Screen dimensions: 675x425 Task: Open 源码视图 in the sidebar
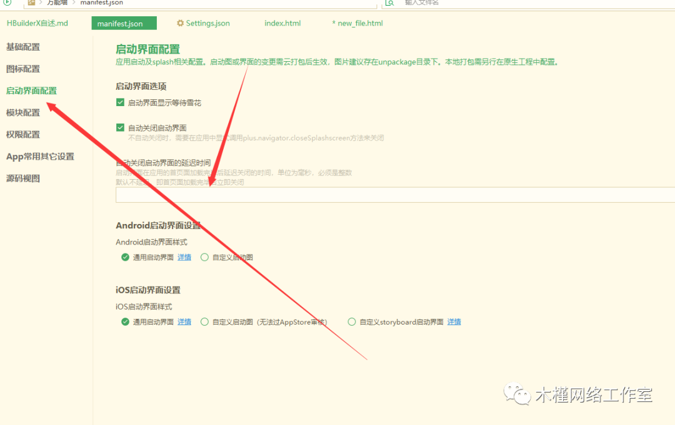coord(23,178)
